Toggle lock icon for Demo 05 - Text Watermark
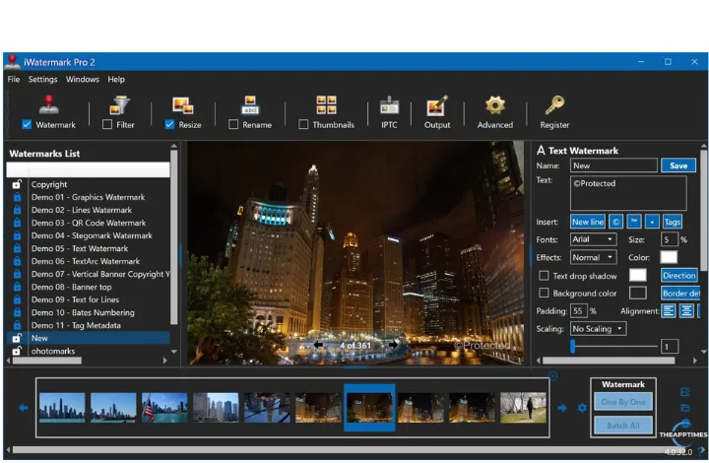Image resolution: width=709 pixels, height=463 pixels. click(x=17, y=248)
